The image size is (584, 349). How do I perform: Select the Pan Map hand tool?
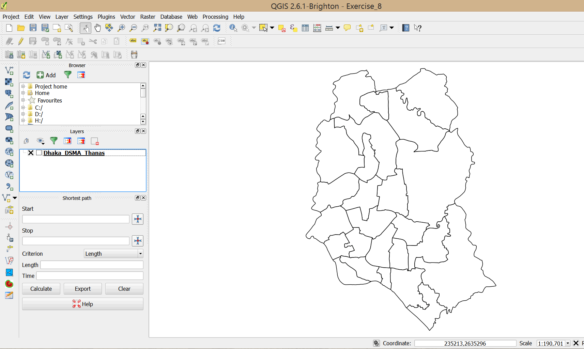tap(97, 28)
